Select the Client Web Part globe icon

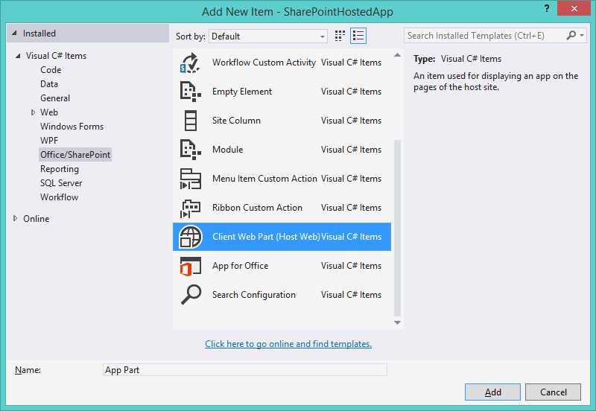(190, 237)
